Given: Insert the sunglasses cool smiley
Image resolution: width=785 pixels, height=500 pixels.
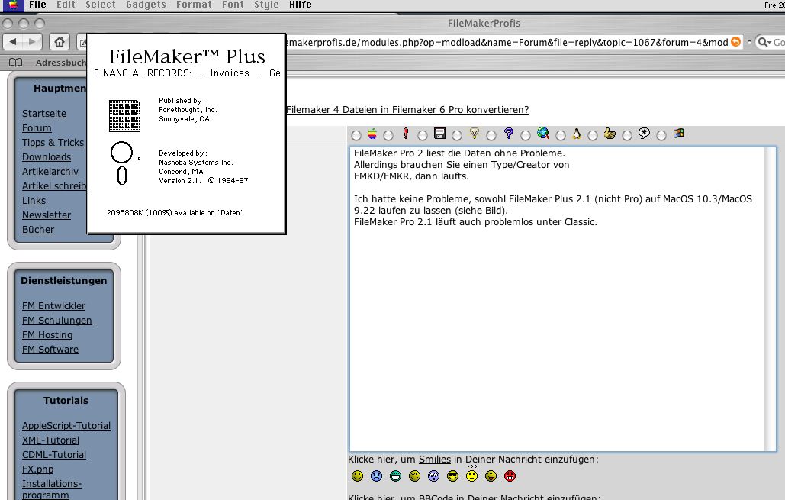Looking at the screenshot, I should click(452, 476).
